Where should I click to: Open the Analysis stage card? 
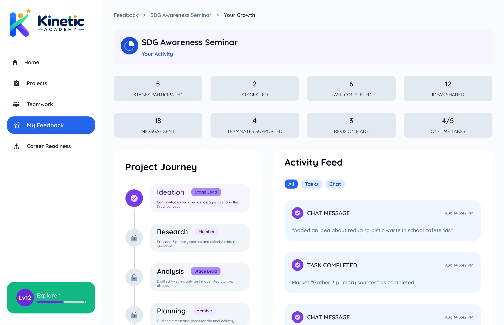point(199,277)
